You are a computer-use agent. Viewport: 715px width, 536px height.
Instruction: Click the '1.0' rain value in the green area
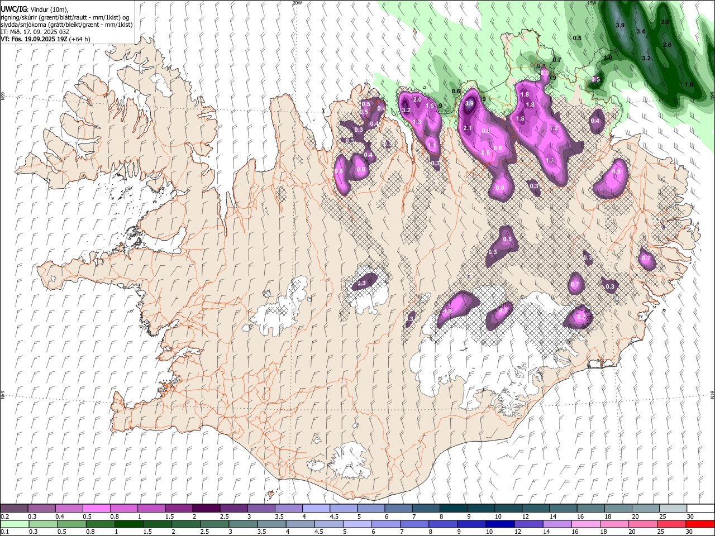(608, 58)
